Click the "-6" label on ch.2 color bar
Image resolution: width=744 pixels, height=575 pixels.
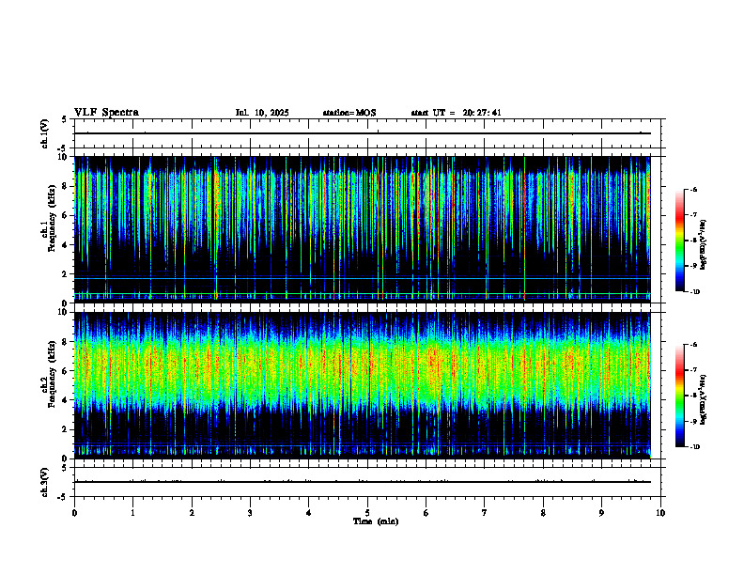(x=693, y=345)
